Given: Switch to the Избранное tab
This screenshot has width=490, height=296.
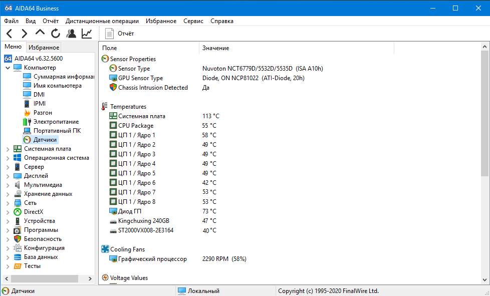Looking at the screenshot, I should pyautogui.click(x=44, y=48).
